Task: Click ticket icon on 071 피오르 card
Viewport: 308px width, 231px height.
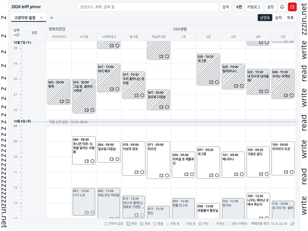Action: [x=161, y=176]
